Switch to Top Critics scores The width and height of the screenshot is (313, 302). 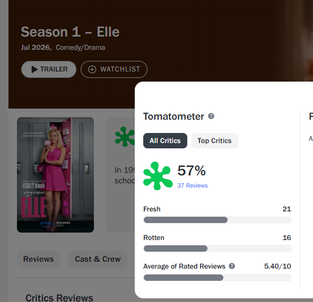point(214,141)
